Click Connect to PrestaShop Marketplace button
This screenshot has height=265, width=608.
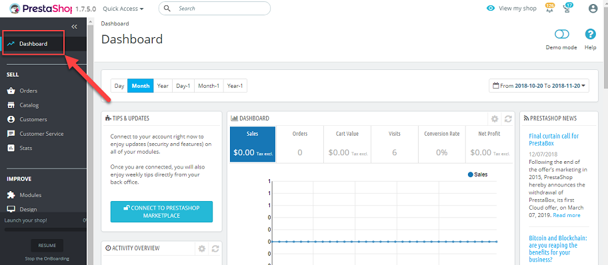click(161, 212)
